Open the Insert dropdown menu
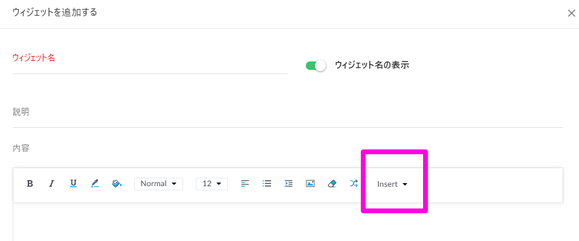Viewport: 579px width, 241px height. 392,184
